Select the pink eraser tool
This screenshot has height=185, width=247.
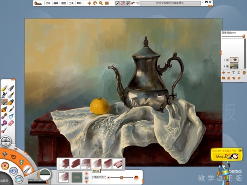tap(11, 123)
